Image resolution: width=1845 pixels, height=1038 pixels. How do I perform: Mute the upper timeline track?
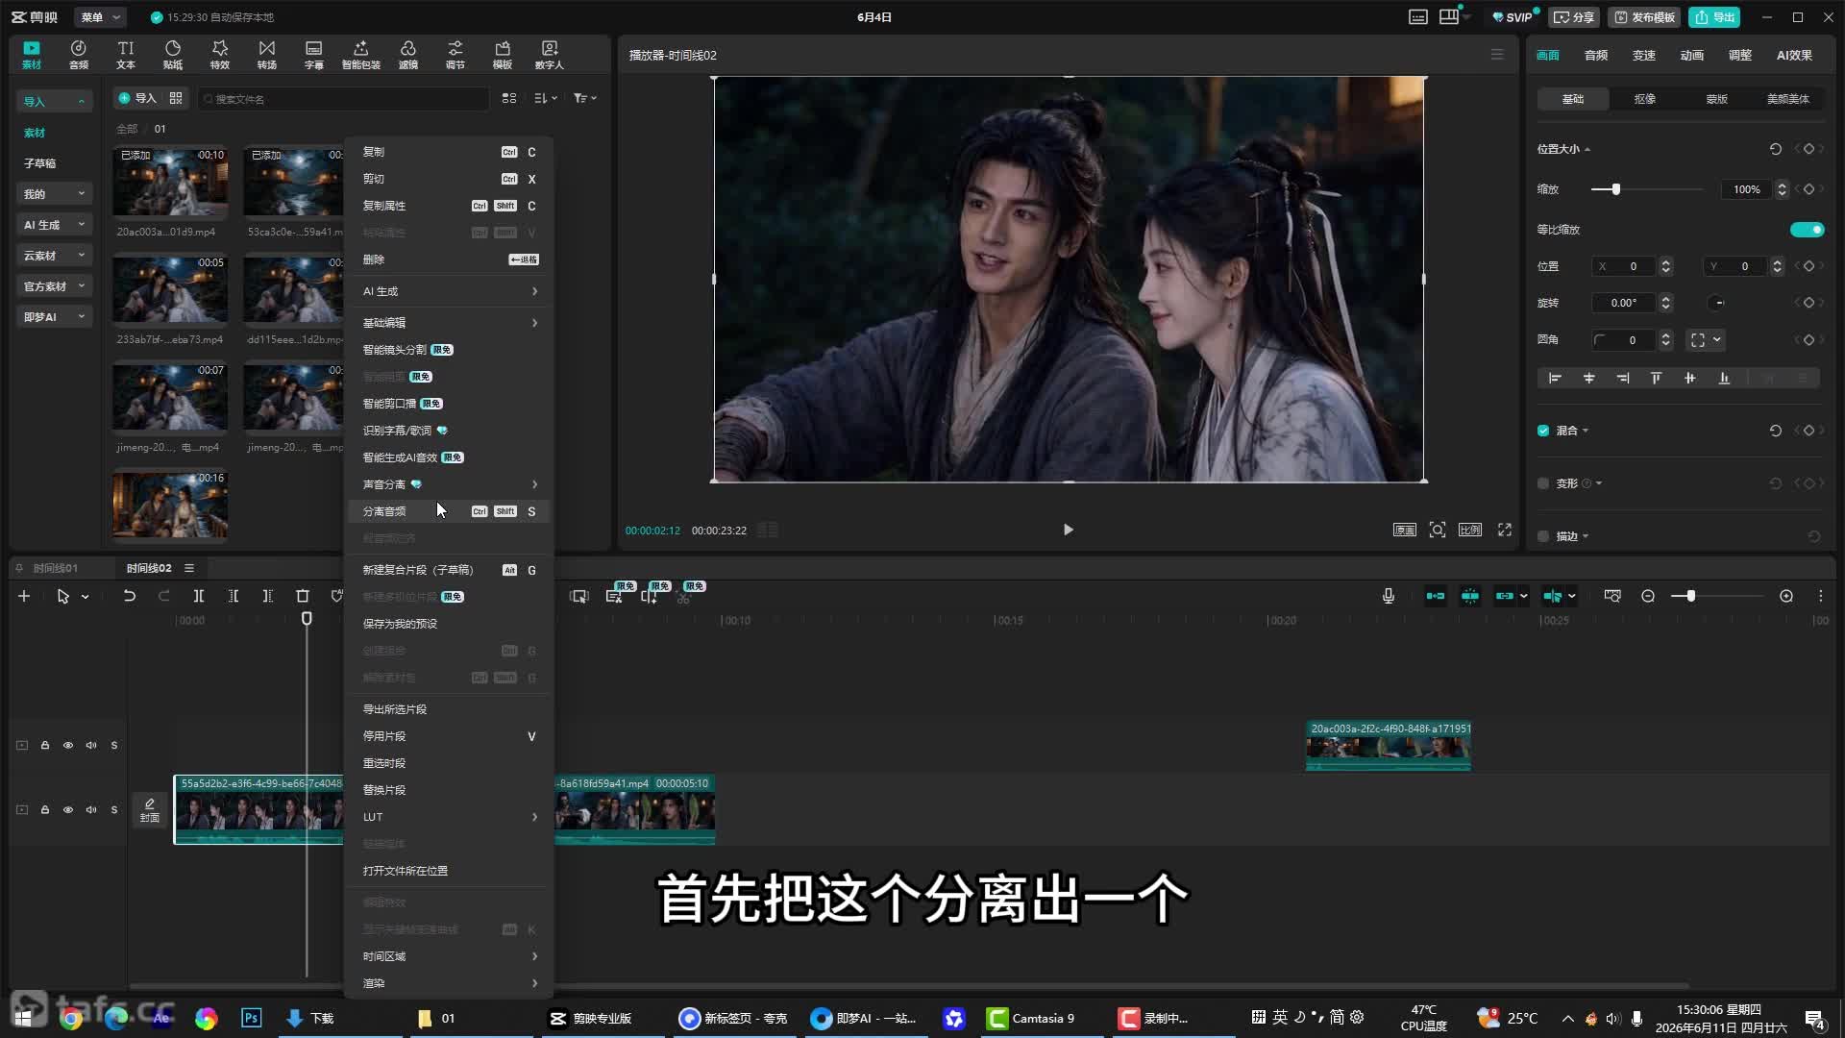click(91, 745)
